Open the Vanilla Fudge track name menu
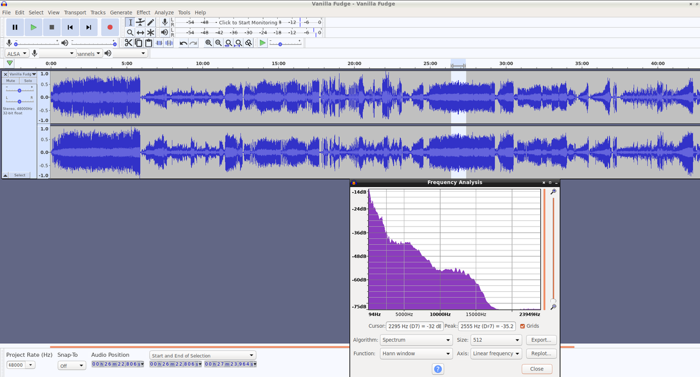700x377 pixels. [x=22, y=74]
